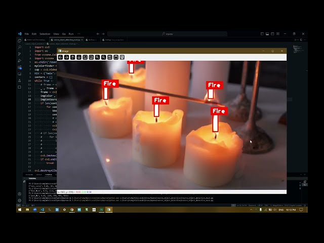
Task: Pan image left in image window toolbar
Action: (60, 57)
